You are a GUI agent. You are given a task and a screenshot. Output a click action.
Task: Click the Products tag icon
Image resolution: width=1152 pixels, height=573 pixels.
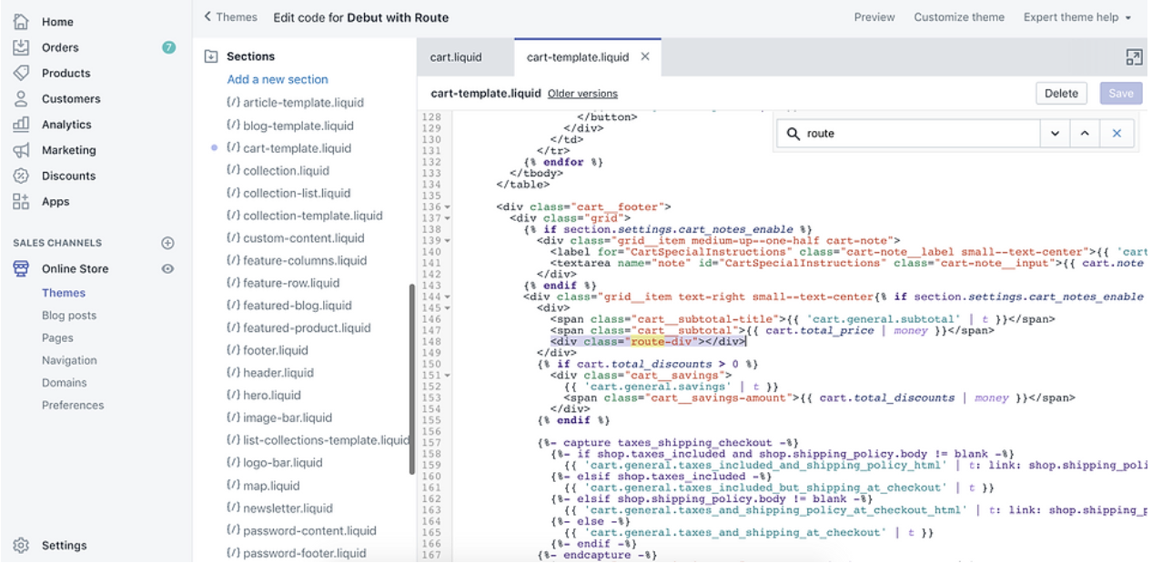click(x=21, y=73)
